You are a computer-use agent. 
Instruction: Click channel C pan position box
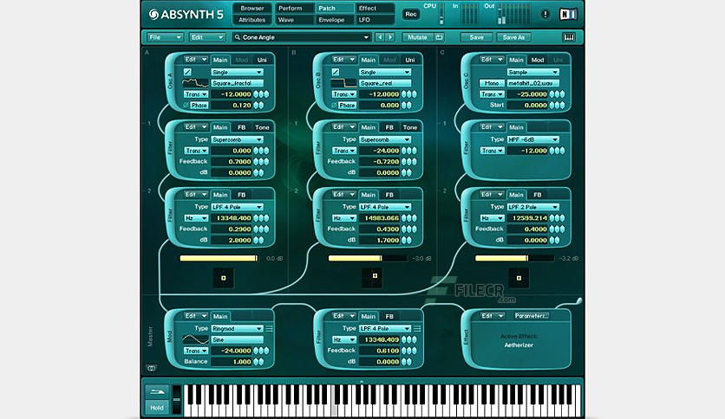point(519,278)
